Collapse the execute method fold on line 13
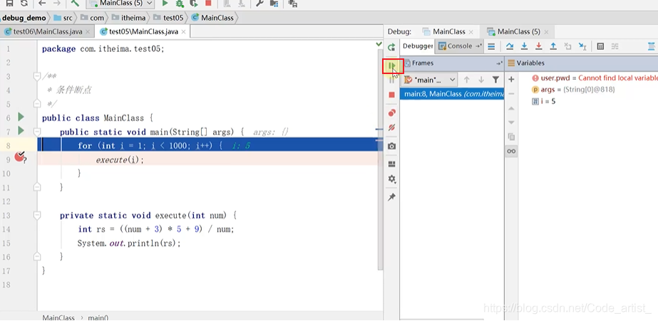This screenshot has height=321, width=658. pos(37,216)
